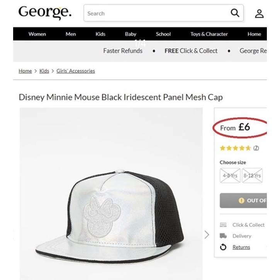Open the review count link

tap(256, 148)
